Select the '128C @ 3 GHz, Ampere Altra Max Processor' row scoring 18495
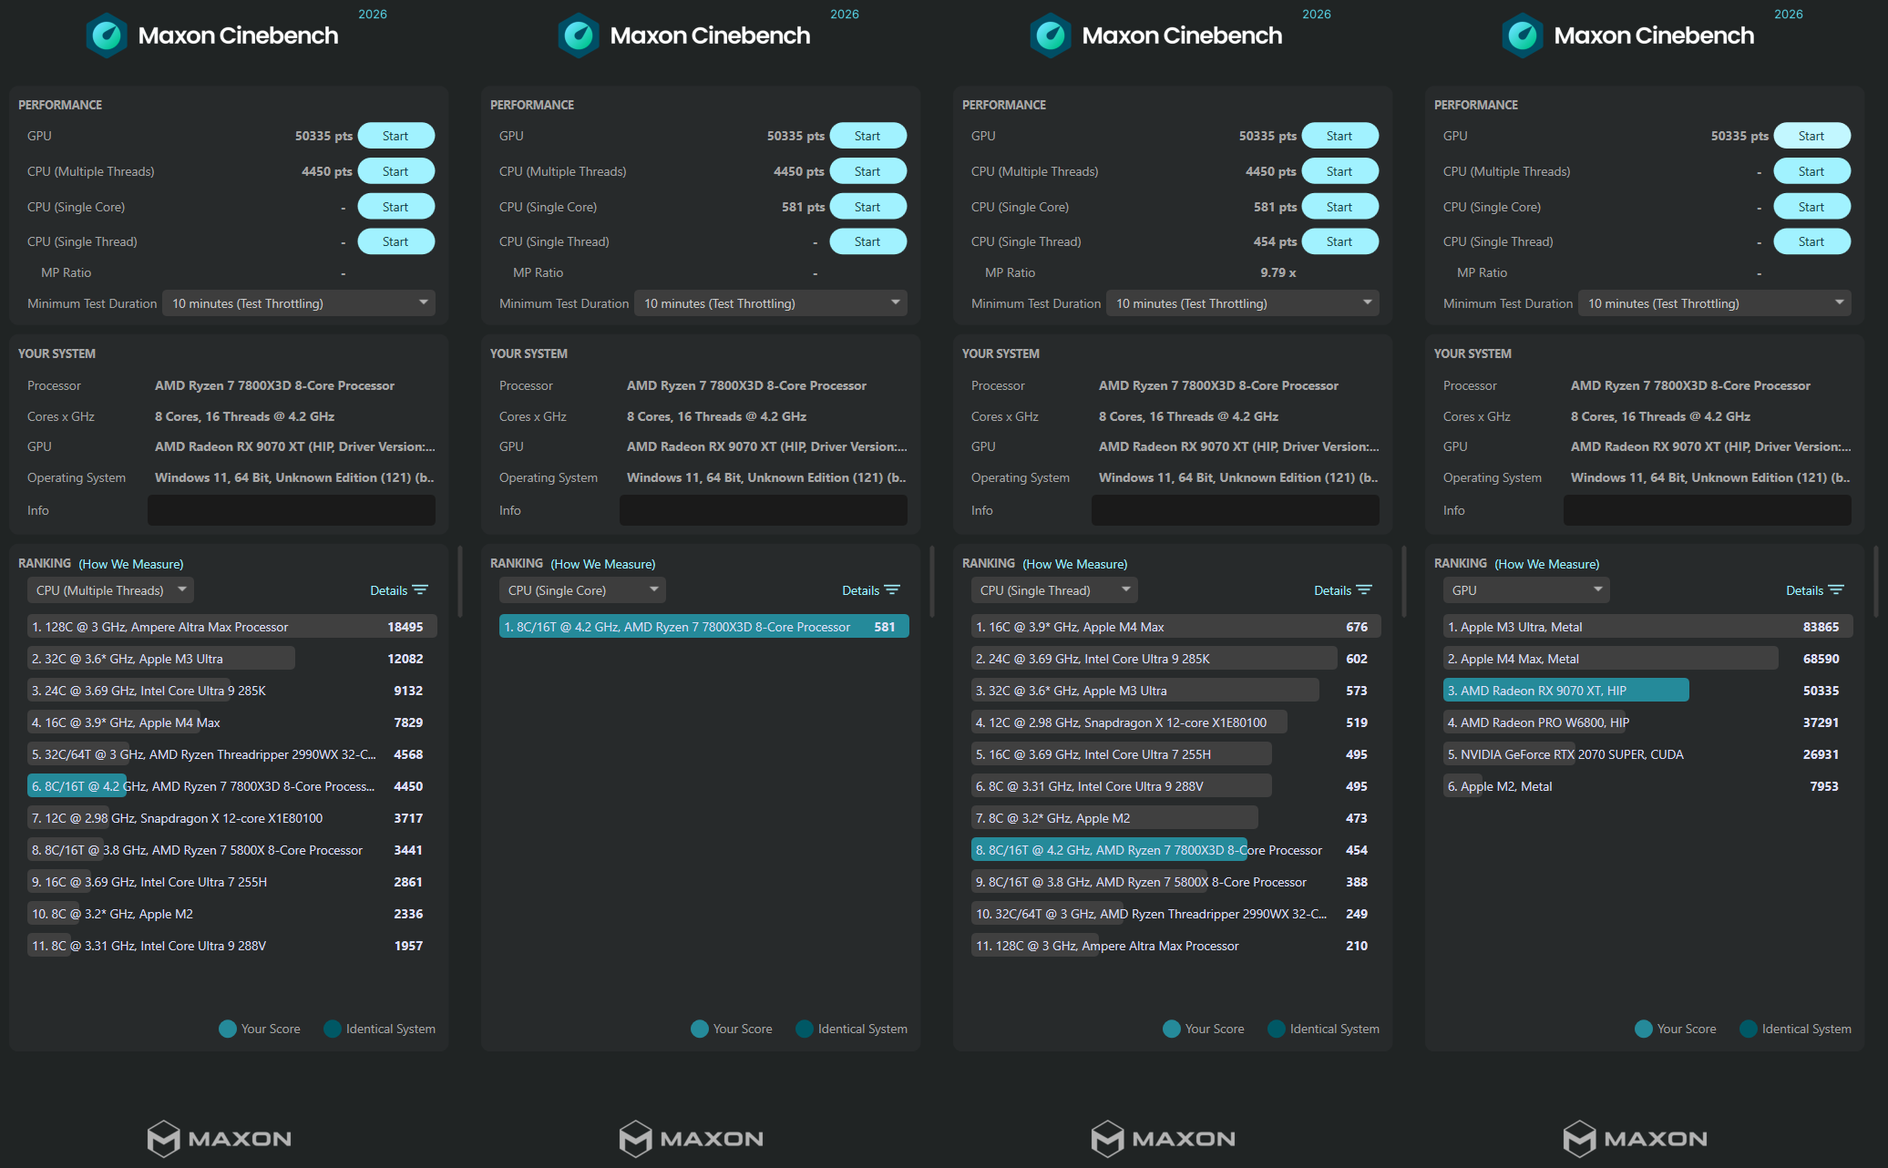 [x=231, y=627]
